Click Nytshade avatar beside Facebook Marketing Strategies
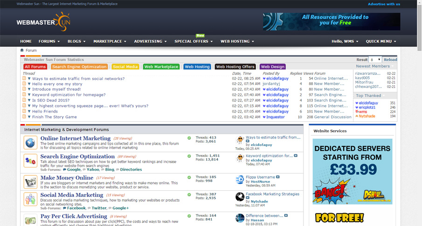 [x=240, y=197]
